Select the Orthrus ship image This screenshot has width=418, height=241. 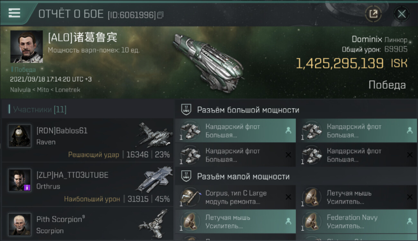tap(154, 179)
